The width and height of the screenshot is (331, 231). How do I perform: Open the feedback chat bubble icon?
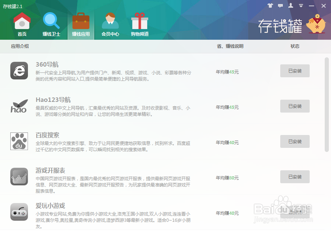click(x=280, y=6)
